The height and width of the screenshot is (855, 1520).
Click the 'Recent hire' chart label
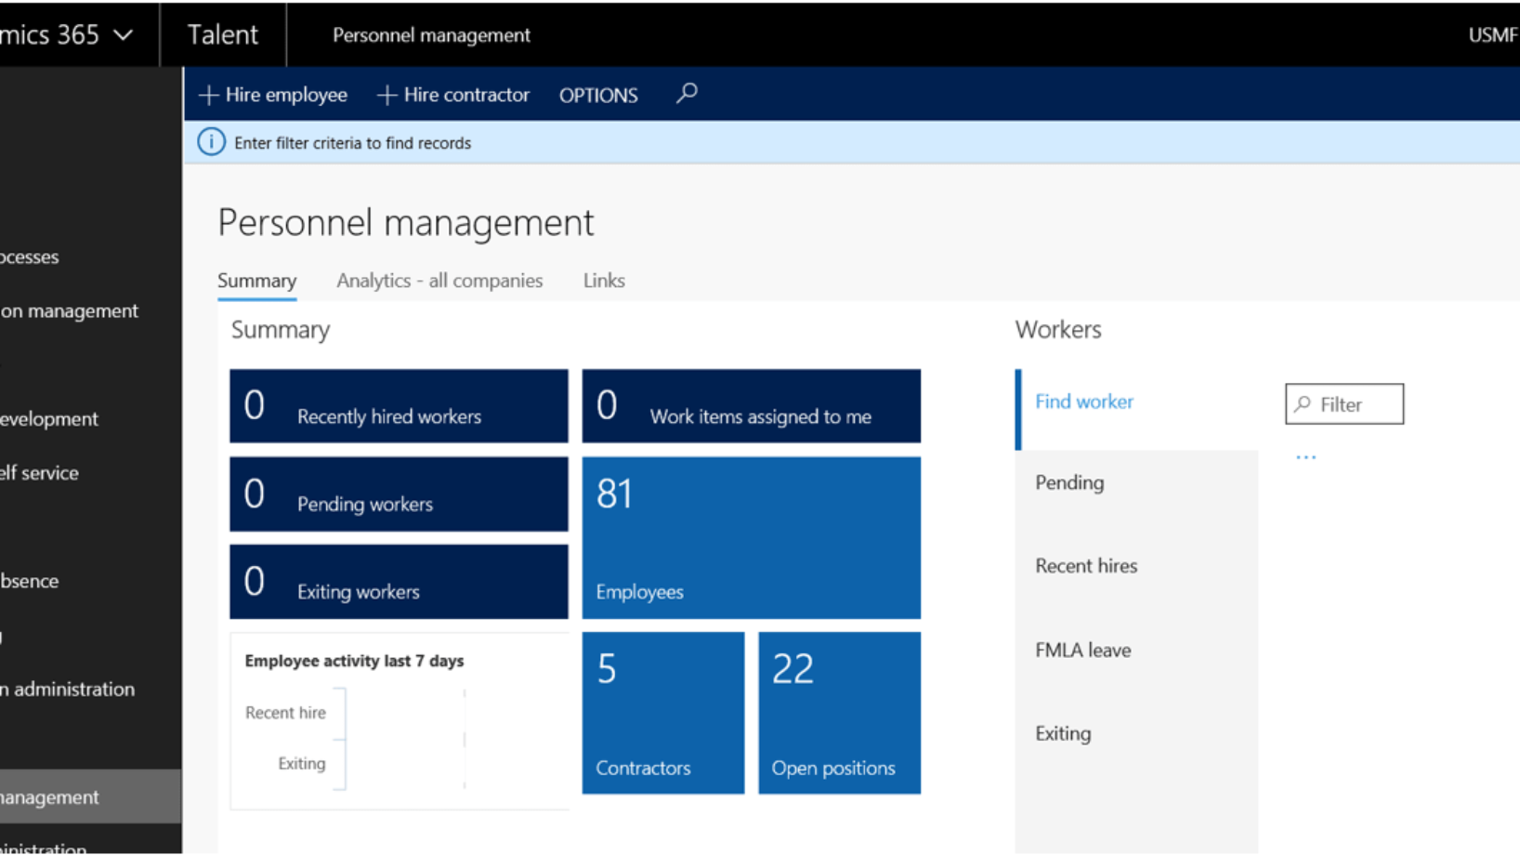(x=285, y=713)
